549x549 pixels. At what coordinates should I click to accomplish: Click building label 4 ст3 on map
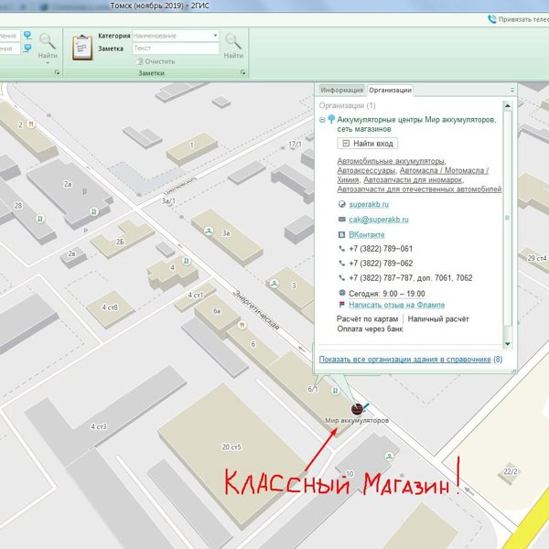click(x=99, y=426)
